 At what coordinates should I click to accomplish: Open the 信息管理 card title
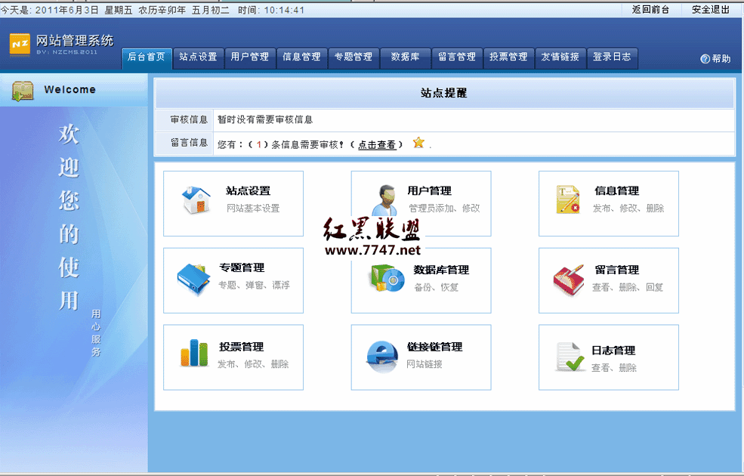tap(617, 191)
